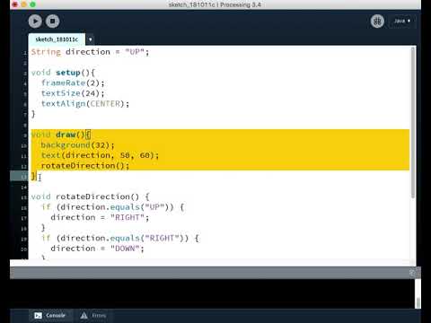The image size is (431, 323).
Task: Click the 'text(direction, 50, 60);' line
Action: point(100,155)
